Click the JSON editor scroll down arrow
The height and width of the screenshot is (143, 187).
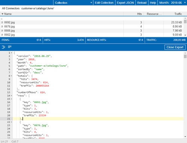[x=185, y=137]
